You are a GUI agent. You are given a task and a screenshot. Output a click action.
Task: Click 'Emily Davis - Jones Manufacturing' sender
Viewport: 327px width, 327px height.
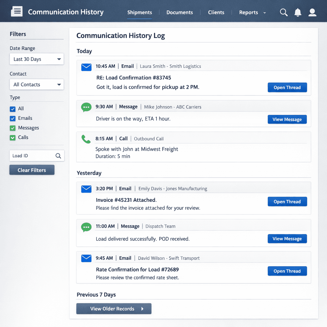pyautogui.click(x=173, y=189)
